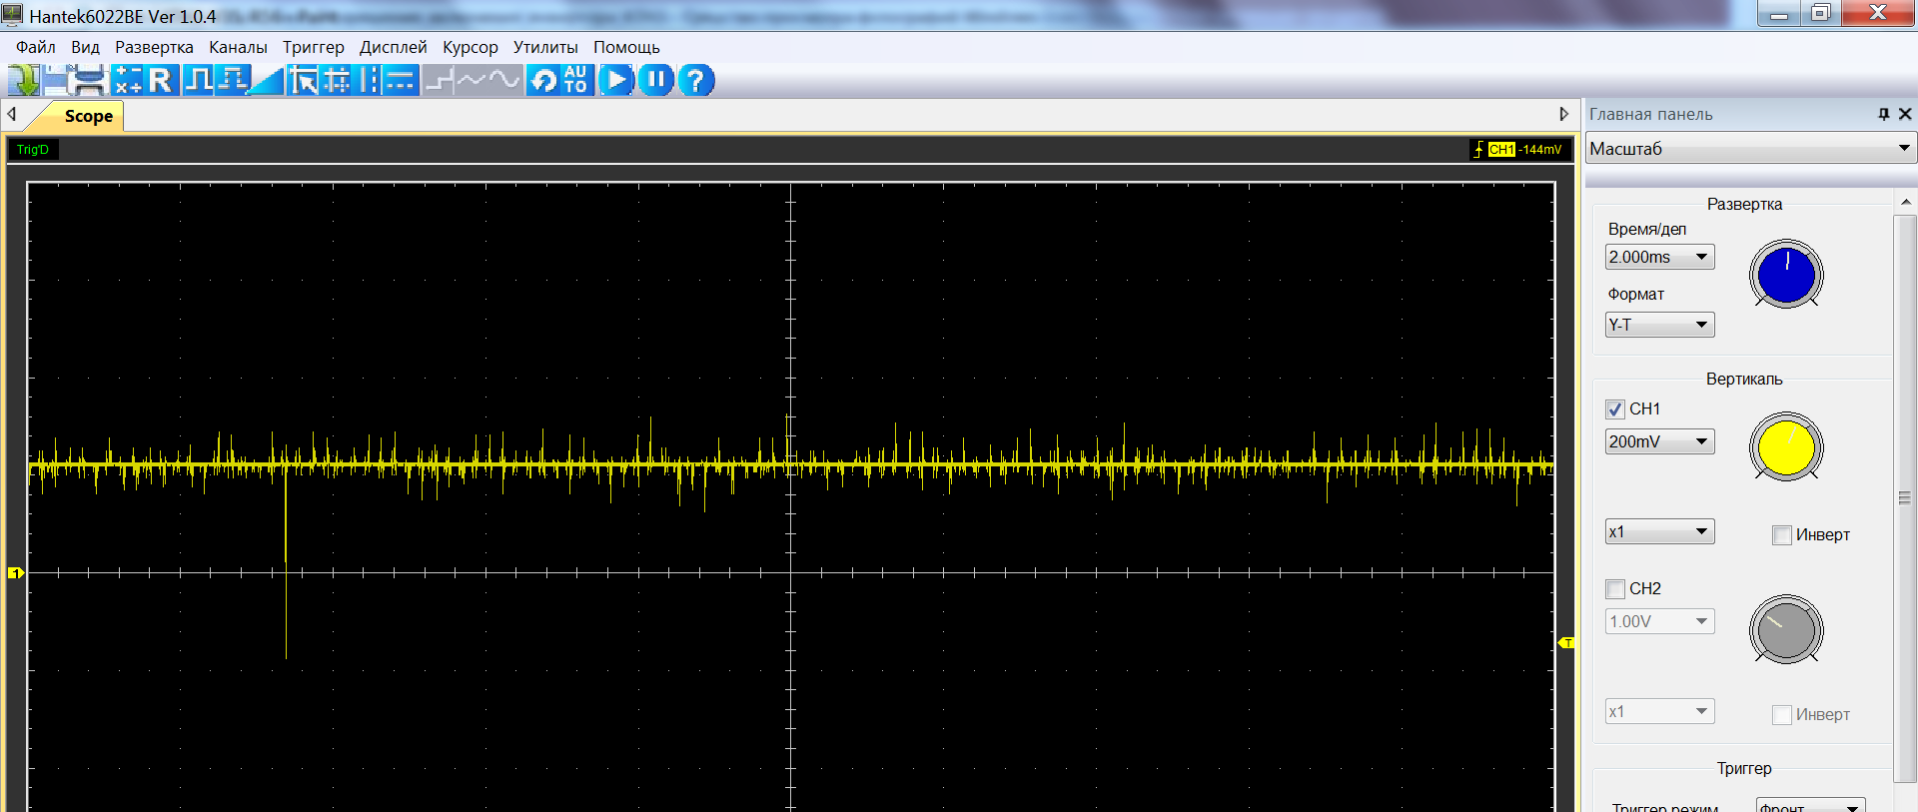The width and height of the screenshot is (1918, 812).
Task: Minimize the Hantek6022BE window
Action: 1779,14
